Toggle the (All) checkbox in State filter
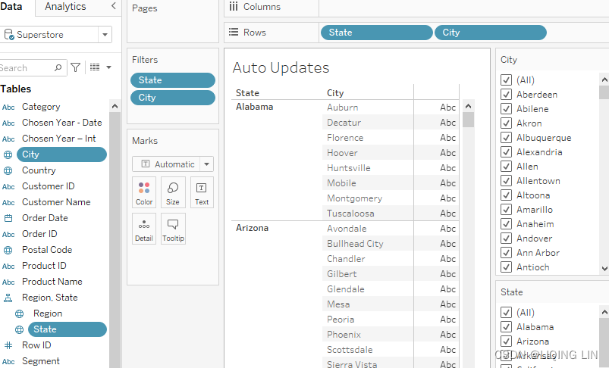The width and height of the screenshot is (609, 368). click(x=506, y=312)
